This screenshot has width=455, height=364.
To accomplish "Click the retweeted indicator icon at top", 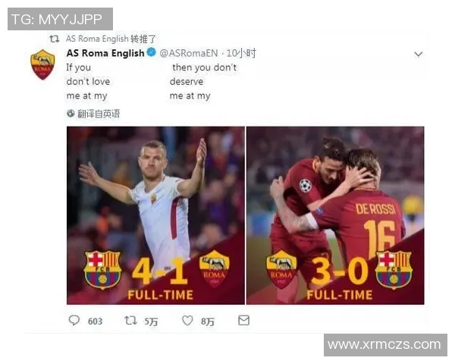I will (55, 39).
